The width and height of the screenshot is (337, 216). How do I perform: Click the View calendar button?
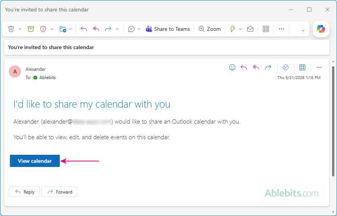click(x=35, y=161)
